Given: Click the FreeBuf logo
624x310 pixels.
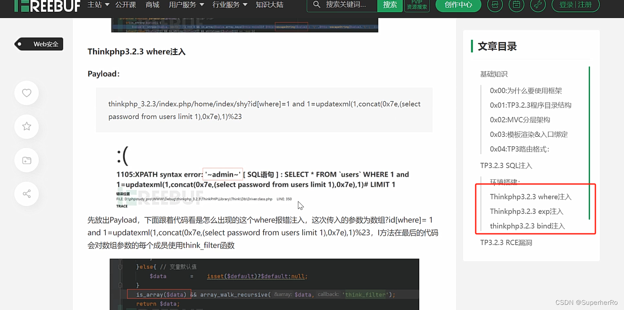Looking at the screenshot, I should (x=47, y=5).
